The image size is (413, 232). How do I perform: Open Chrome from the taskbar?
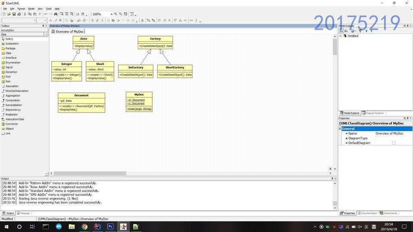84,226
